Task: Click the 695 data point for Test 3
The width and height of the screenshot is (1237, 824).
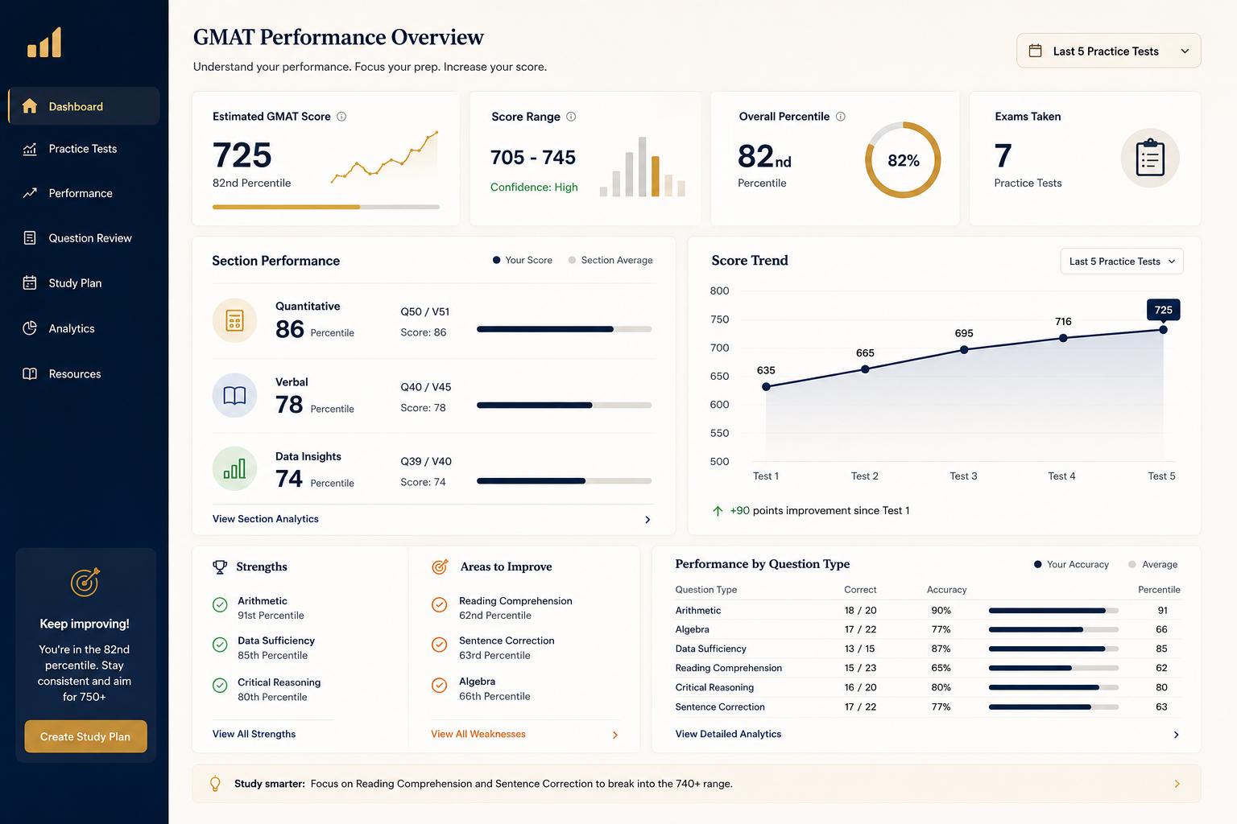Action: point(964,350)
